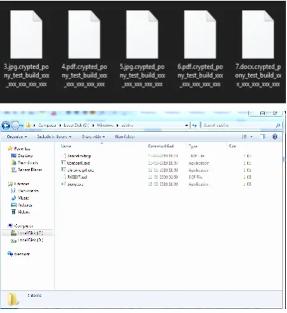
Task: Open Recent Places in Favorites
Action: pyautogui.click(x=30, y=170)
